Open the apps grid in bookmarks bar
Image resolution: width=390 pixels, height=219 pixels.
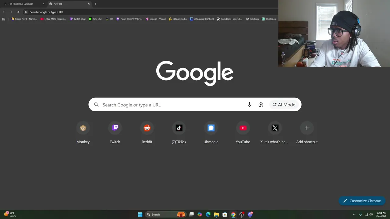(4, 19)
